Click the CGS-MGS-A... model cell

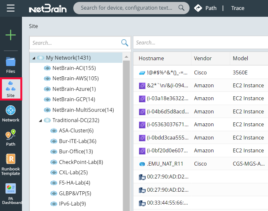coord(249,164)
